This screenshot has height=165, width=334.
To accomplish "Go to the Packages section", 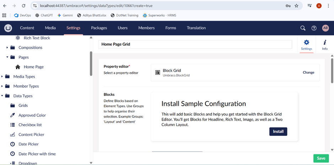I will click(x=99, y=28).
